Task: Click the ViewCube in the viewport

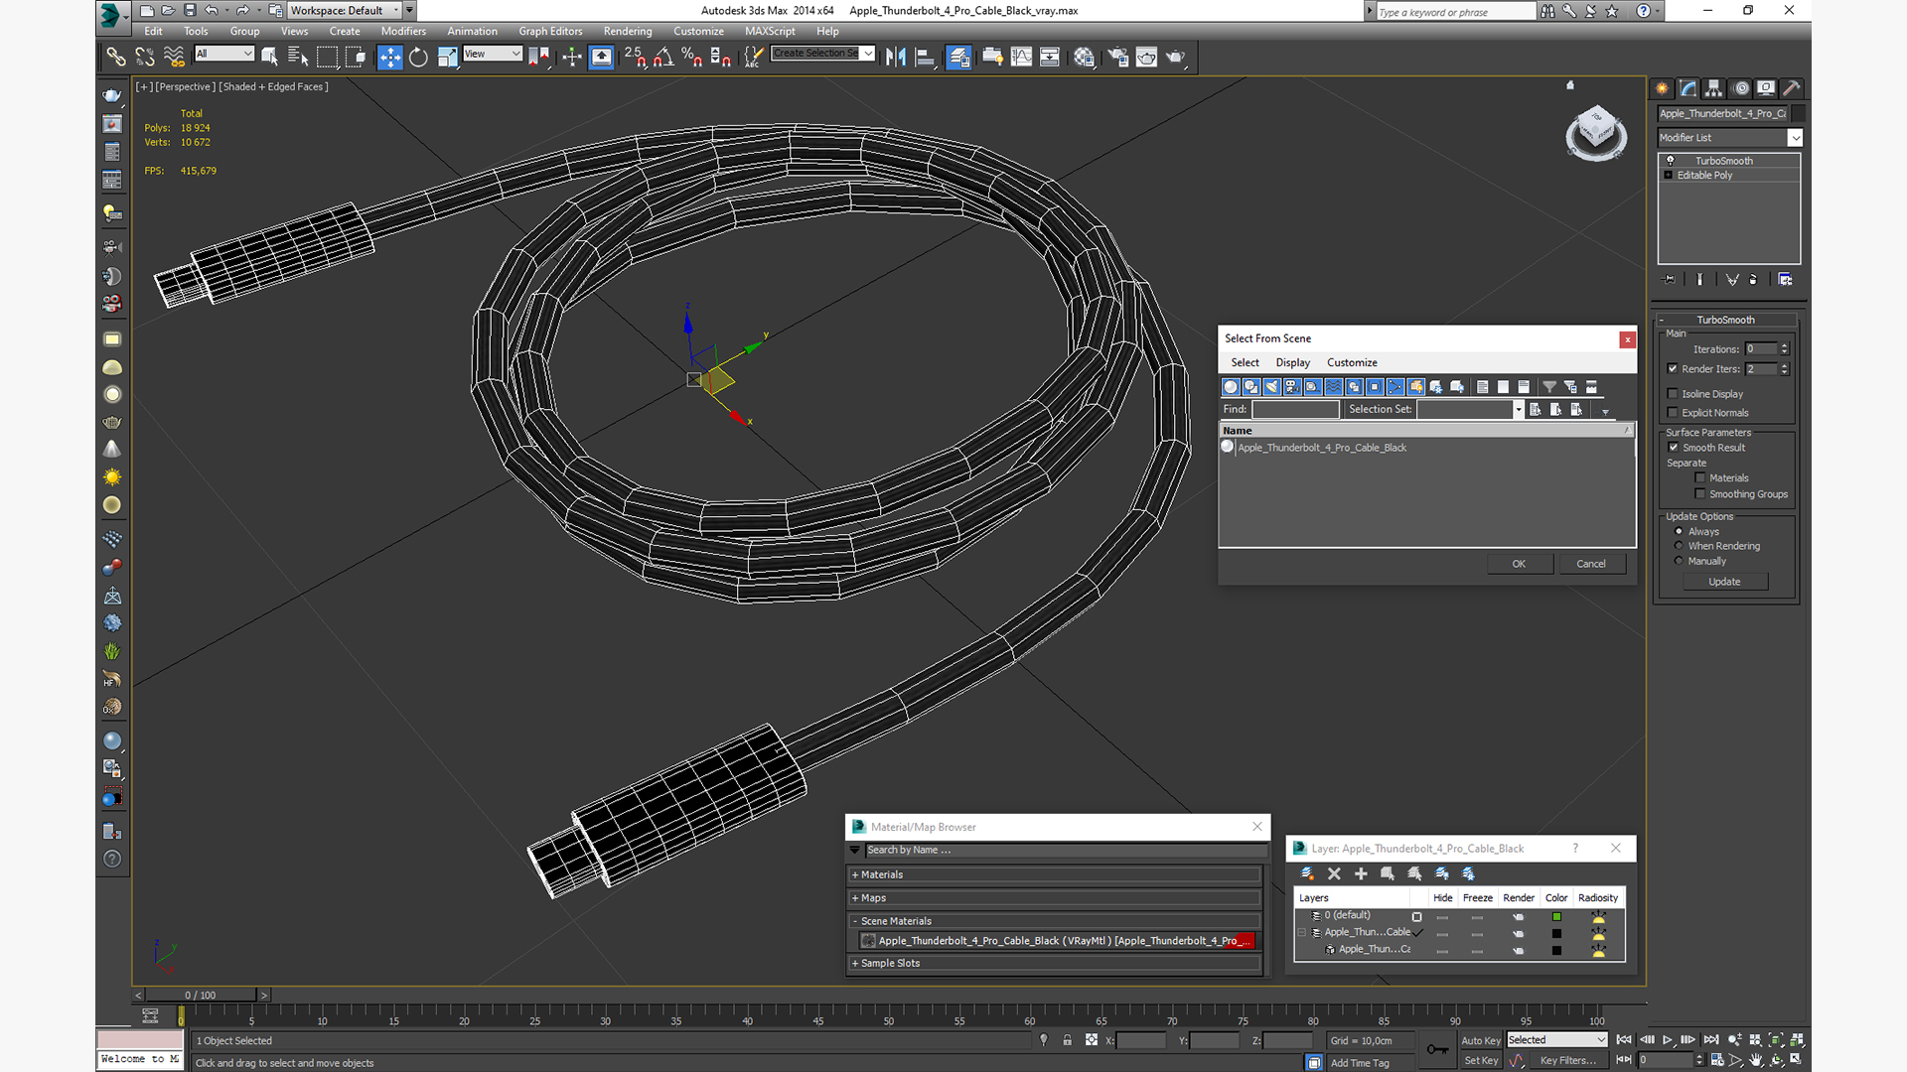Action: point(1596,132)
